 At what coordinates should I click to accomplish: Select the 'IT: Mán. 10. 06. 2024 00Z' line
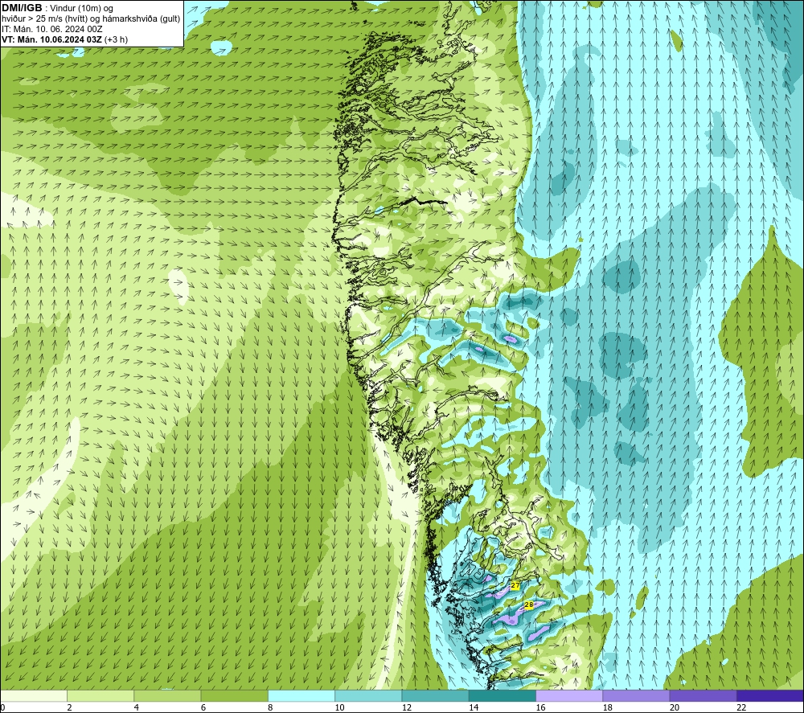point(51,29)
